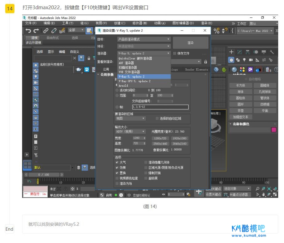Click the pink object color swatch

[274, 130]
